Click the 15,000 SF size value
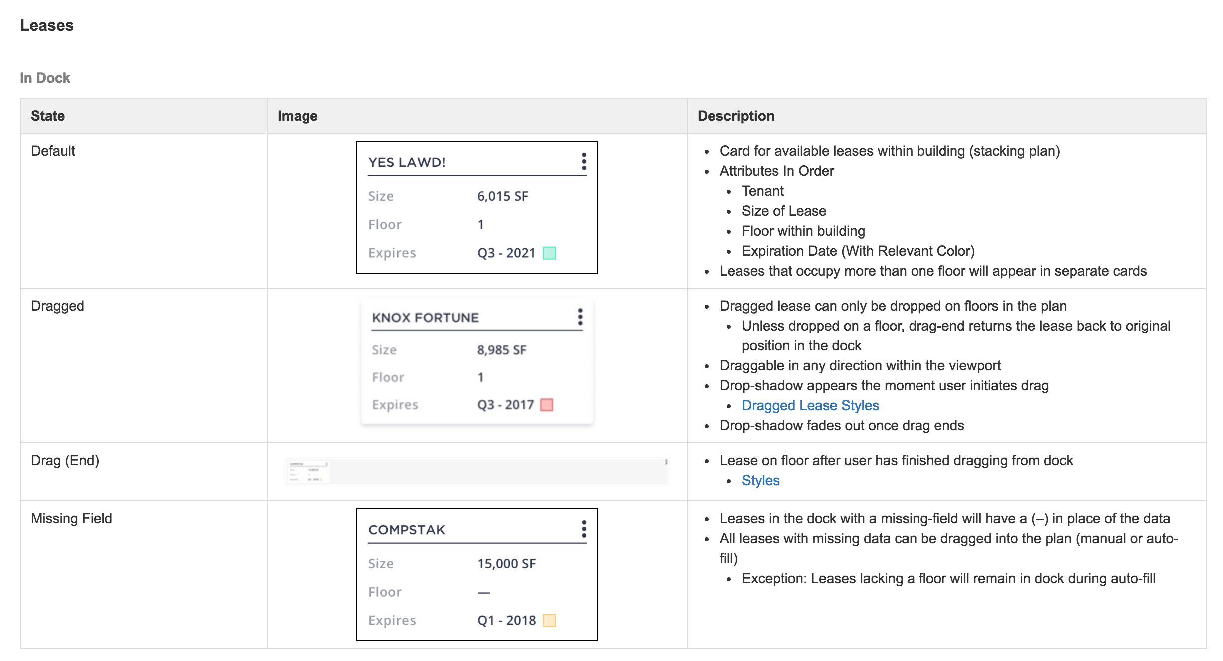 point(507,564)
